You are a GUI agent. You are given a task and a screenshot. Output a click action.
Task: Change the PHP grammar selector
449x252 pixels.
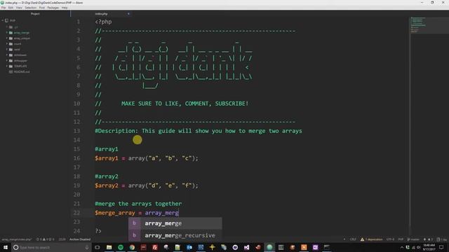click(401, 239)
